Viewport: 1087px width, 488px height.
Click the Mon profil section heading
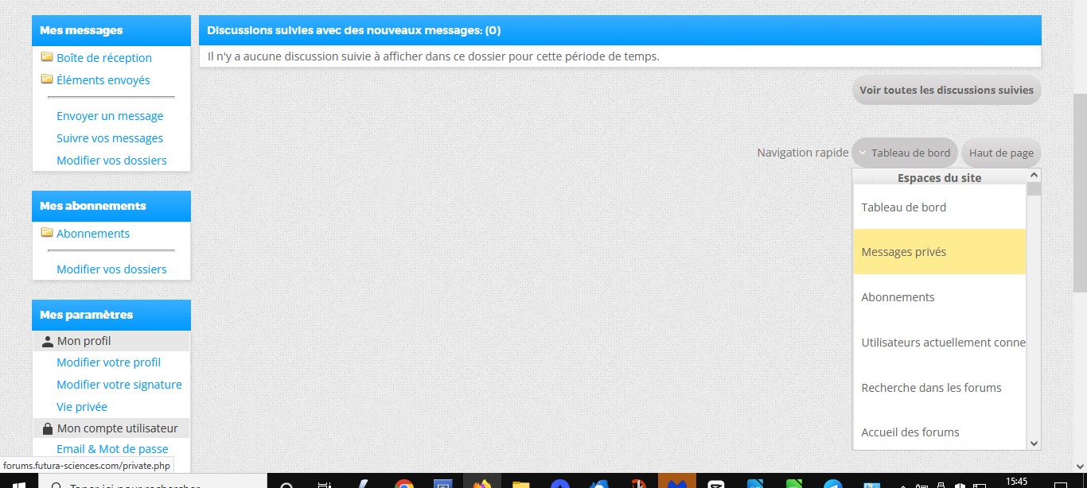pyautogui.click(x=111, y=341)
